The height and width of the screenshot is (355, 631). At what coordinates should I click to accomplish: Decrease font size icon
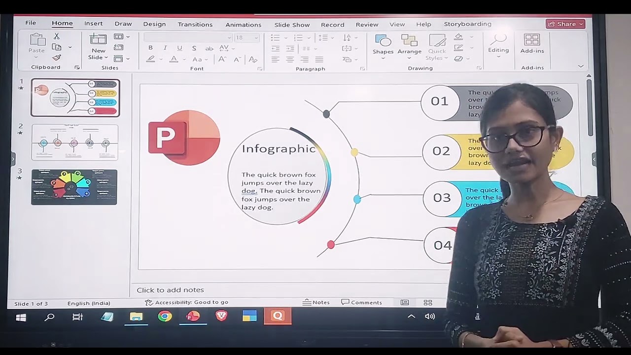coord(237,59)
